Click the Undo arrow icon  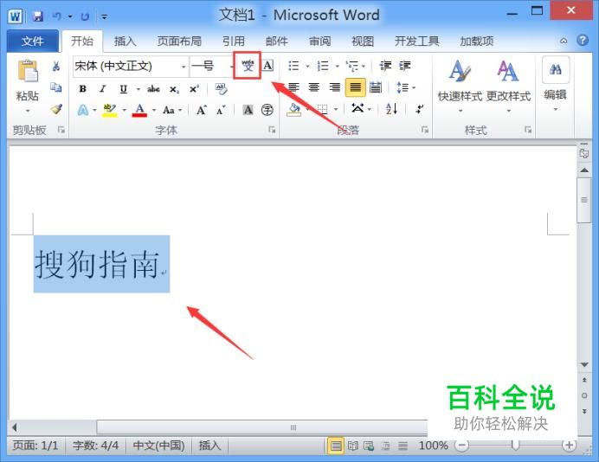57,16
